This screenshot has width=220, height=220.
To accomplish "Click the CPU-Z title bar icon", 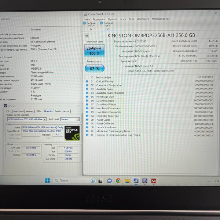I will [5, 106].
